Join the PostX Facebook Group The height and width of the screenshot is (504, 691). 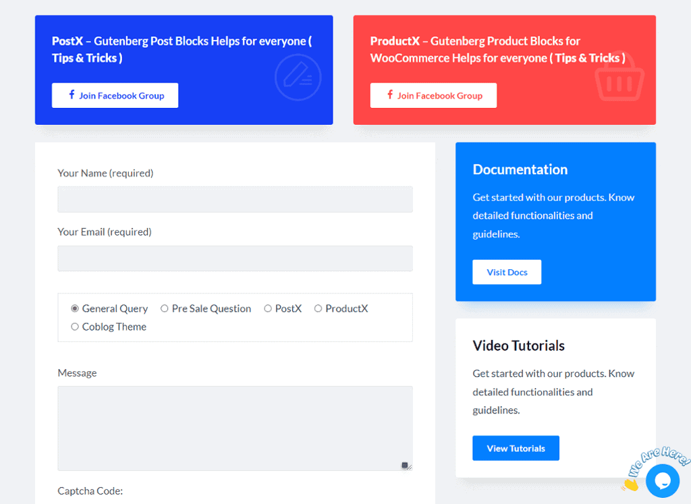[115, 95]
